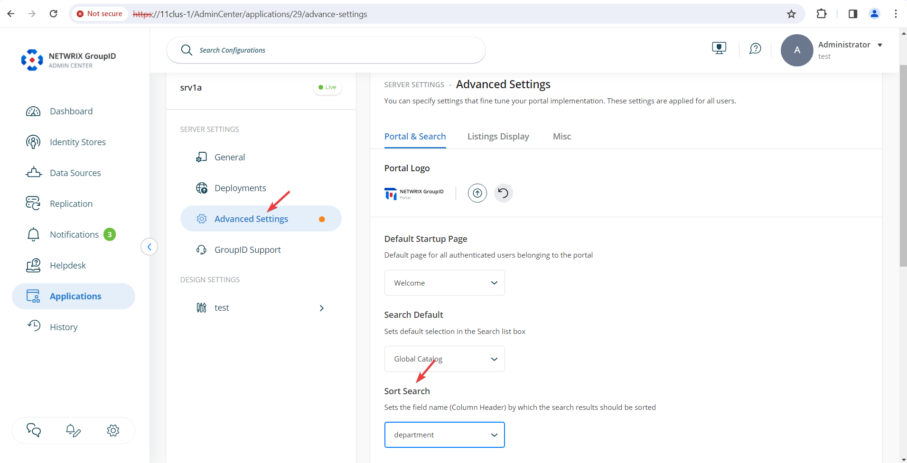The height and width of the screenshot is (463, 907).
Task: Click the feedback chat bubbles at bottom left
Action: coord(33,430)
